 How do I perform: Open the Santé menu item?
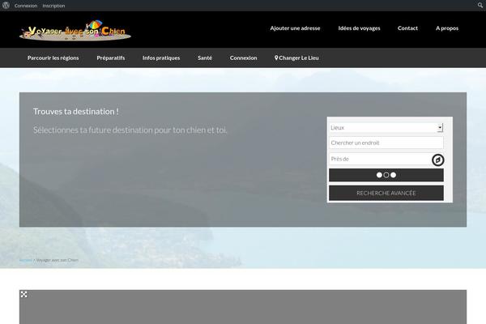coord(205,58)
